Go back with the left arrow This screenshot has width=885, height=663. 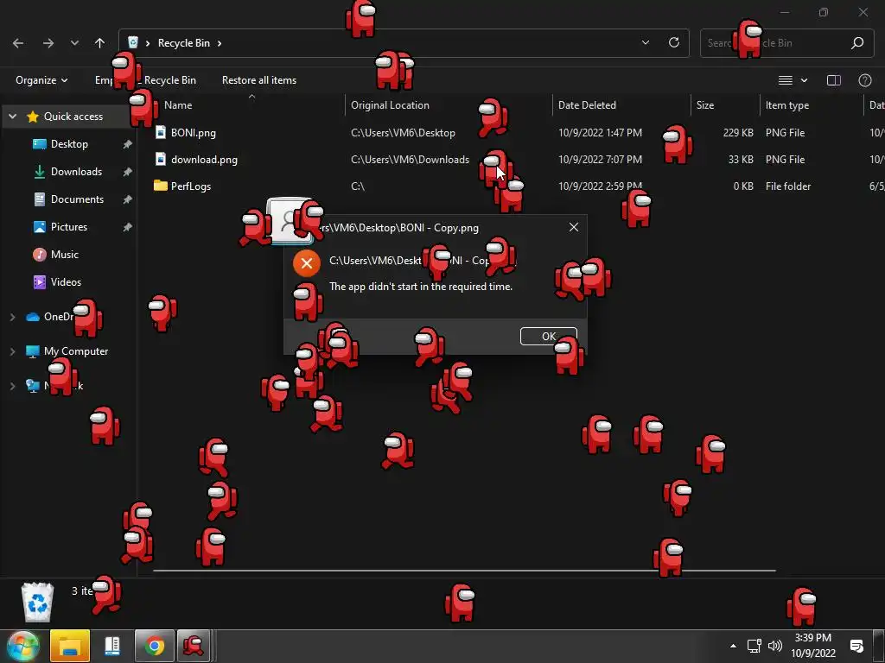point(18,43)
